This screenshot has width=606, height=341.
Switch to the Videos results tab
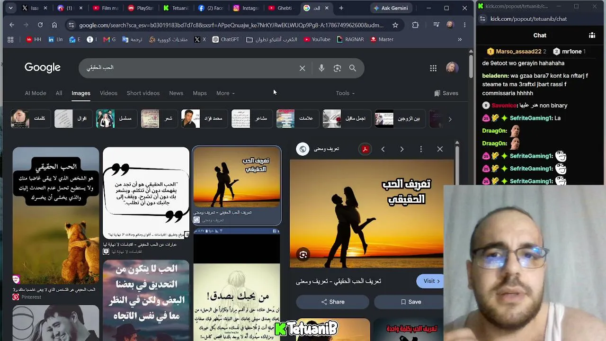pyautogui.click(x=108, y=93)
